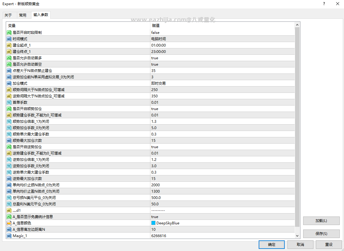Click the DeepSkyBlue color swatch
Screen dimensions: 344x251
pos(153,223)
